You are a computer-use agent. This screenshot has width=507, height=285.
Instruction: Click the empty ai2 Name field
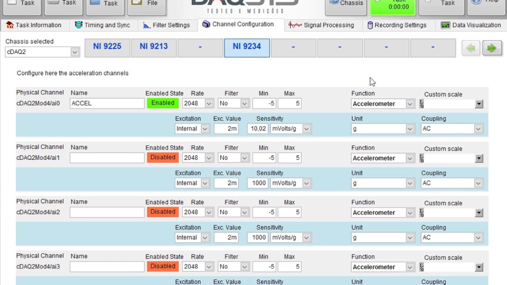pos(107,212)
